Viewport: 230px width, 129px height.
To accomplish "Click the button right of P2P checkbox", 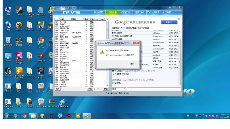I will (x=106, y=89).
